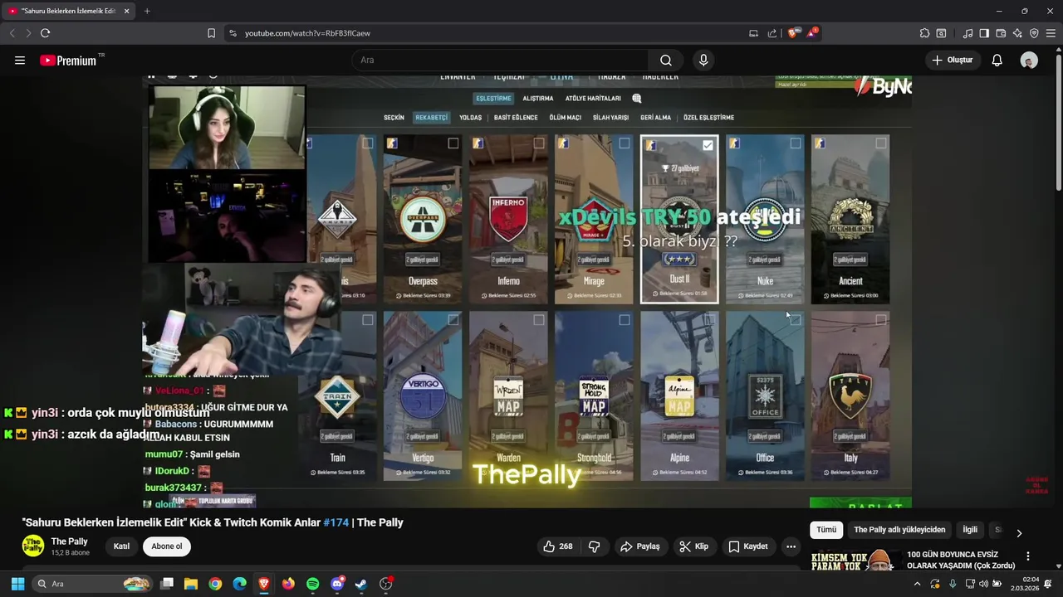1063x597 pixels.
Task: Open The Pally channel avatar
Action: pyautogui.click(x=32, y=546)
